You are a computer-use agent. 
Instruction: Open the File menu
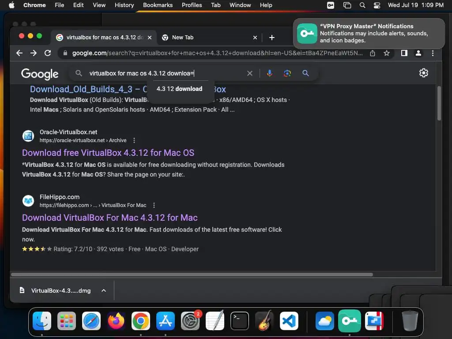tap(60, 5)
